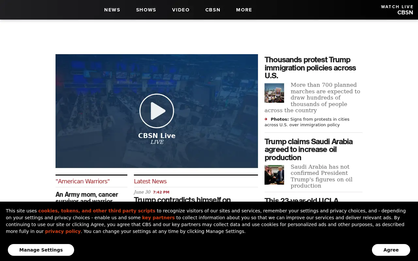Click Manage Settings button
This screenshot has height=261, width=418.
41,250
